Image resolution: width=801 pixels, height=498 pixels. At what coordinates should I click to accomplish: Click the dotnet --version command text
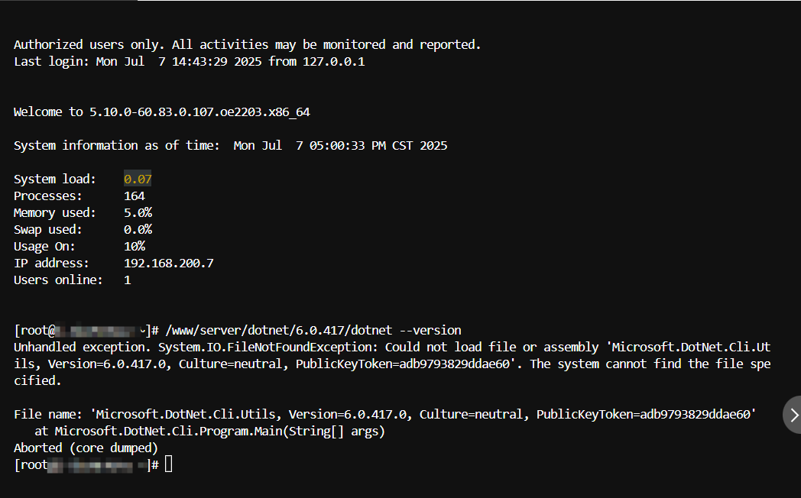click(x=313, y=331)
